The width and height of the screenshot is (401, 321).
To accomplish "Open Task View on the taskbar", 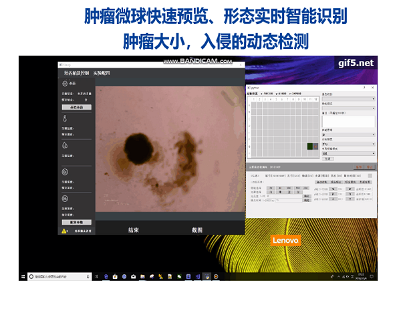I will tap(96, 276).
